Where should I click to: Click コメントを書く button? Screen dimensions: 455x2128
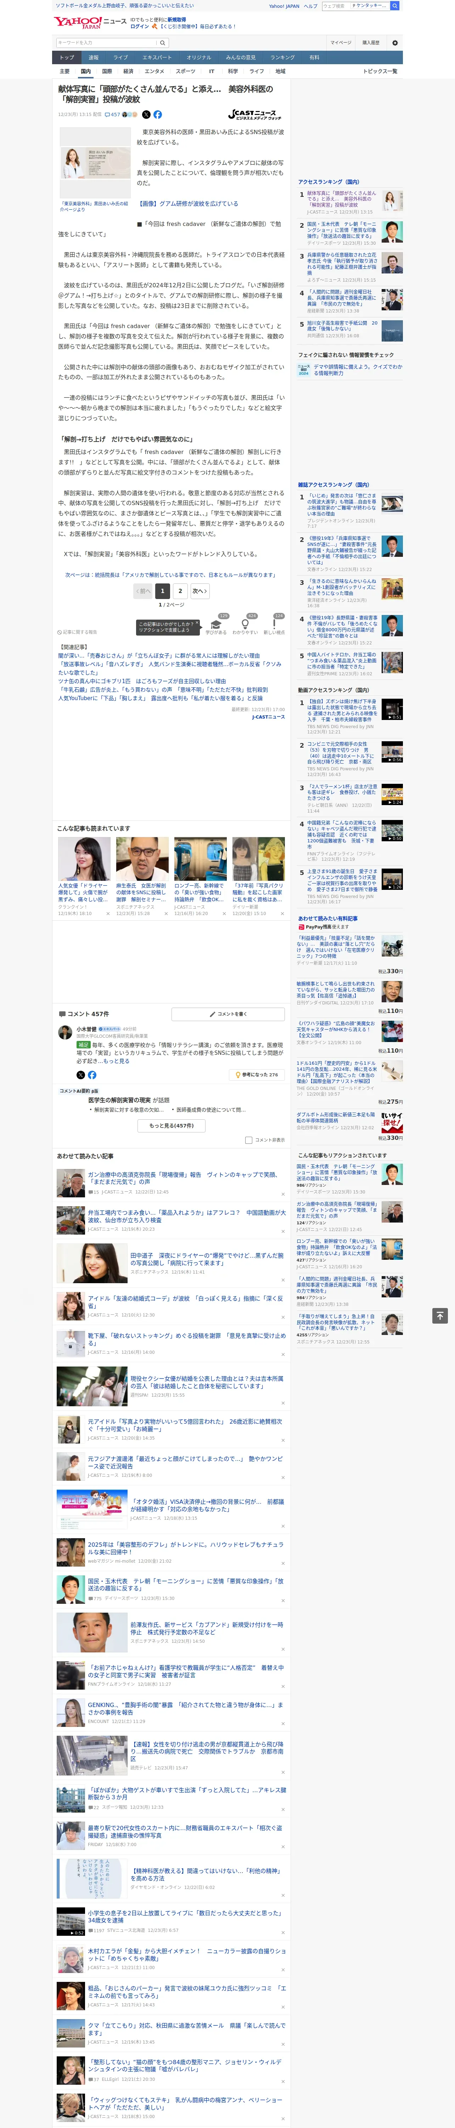(x=228, y=1014)
